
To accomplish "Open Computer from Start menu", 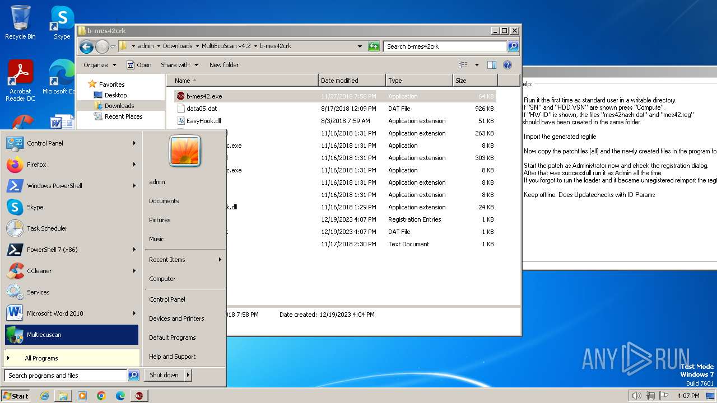I will [x=162, y=279].
